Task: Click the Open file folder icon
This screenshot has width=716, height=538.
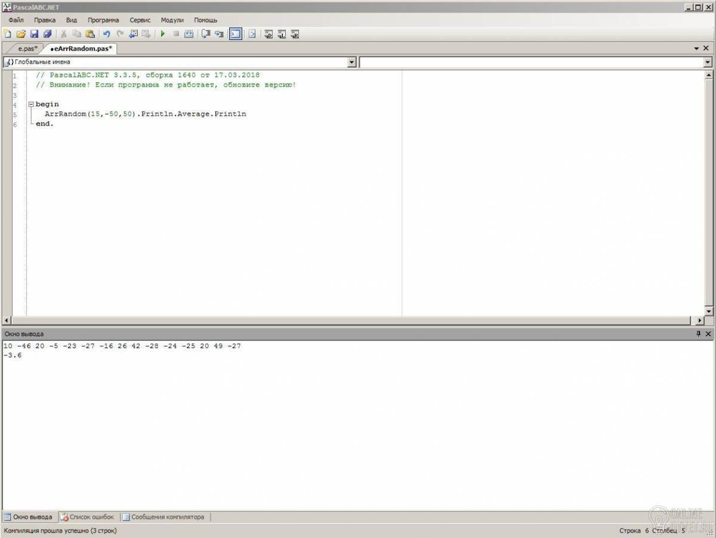Action: 21,34
